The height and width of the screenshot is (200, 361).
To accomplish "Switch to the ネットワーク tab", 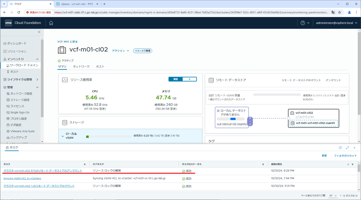I will (x=81, y=67).
